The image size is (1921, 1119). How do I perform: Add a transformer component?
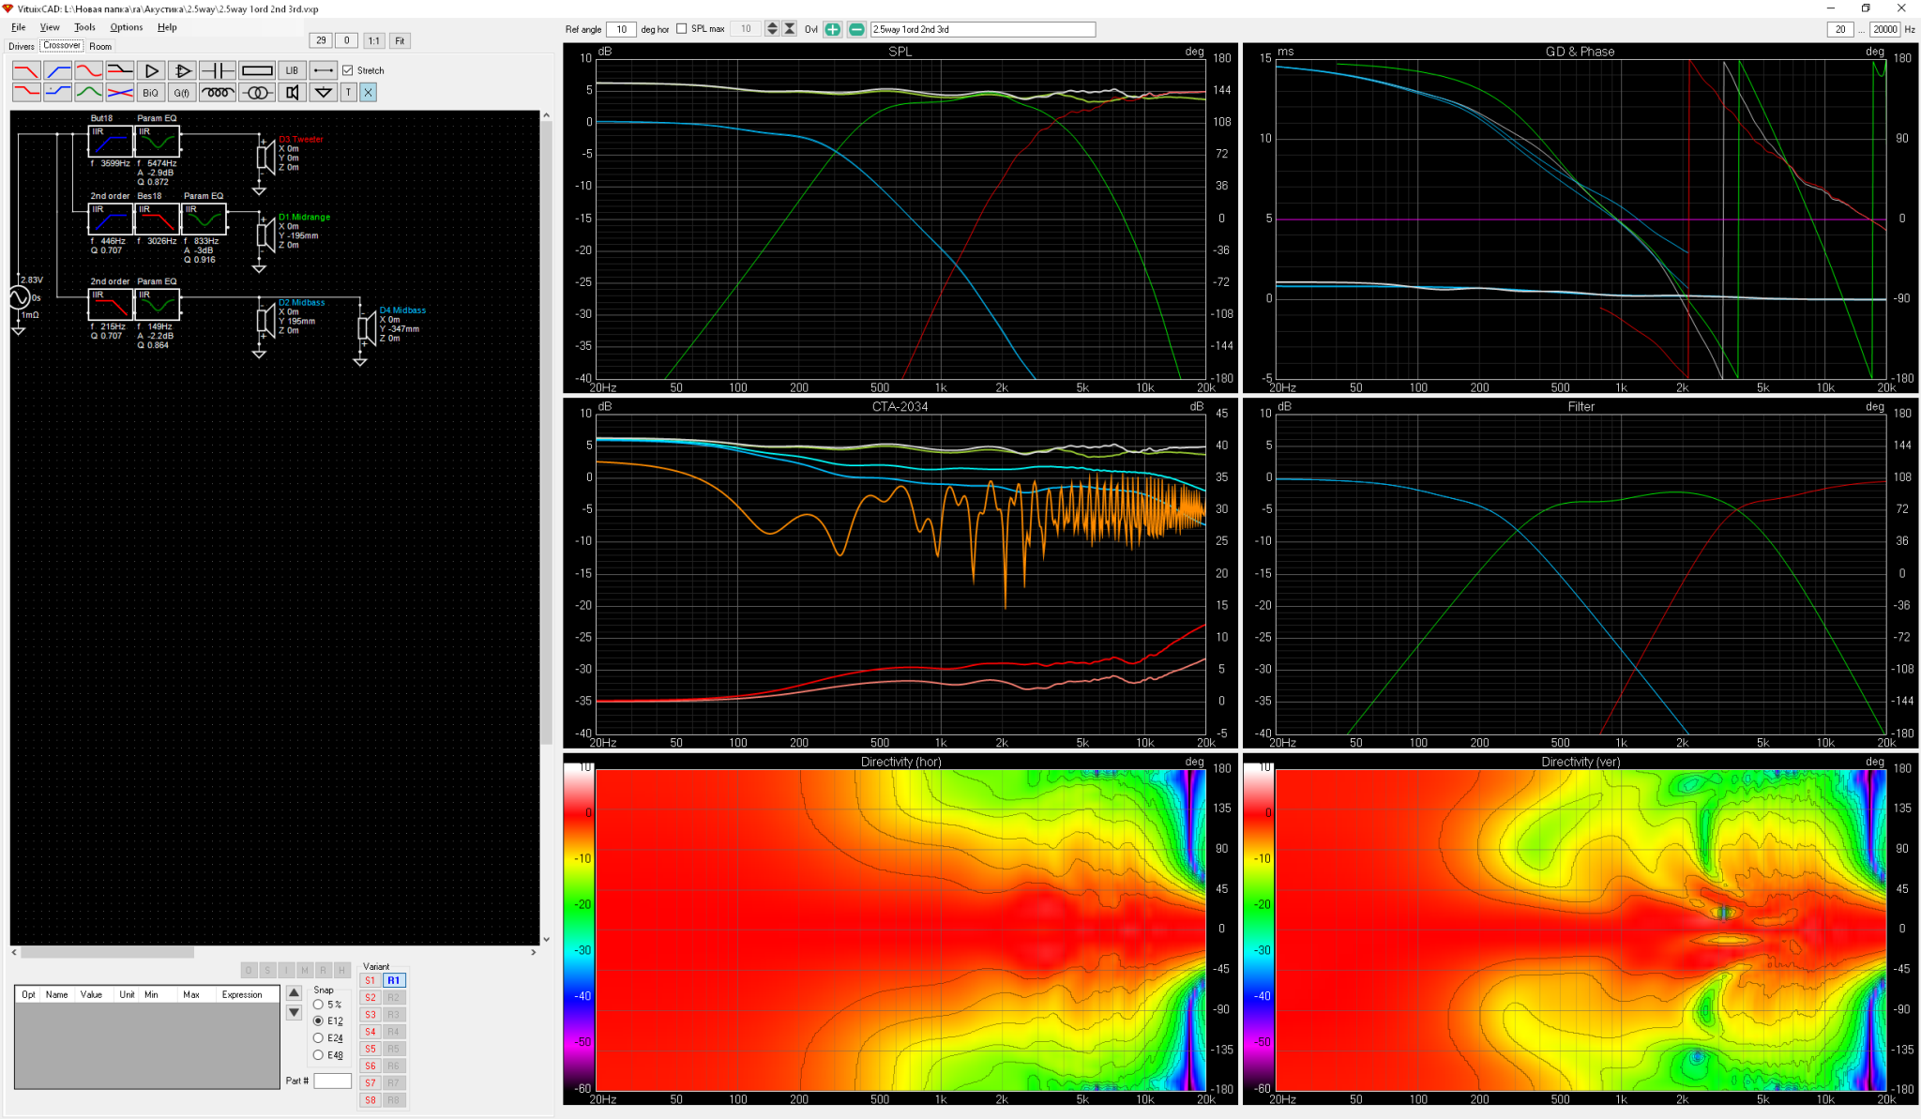coord(257,92)
